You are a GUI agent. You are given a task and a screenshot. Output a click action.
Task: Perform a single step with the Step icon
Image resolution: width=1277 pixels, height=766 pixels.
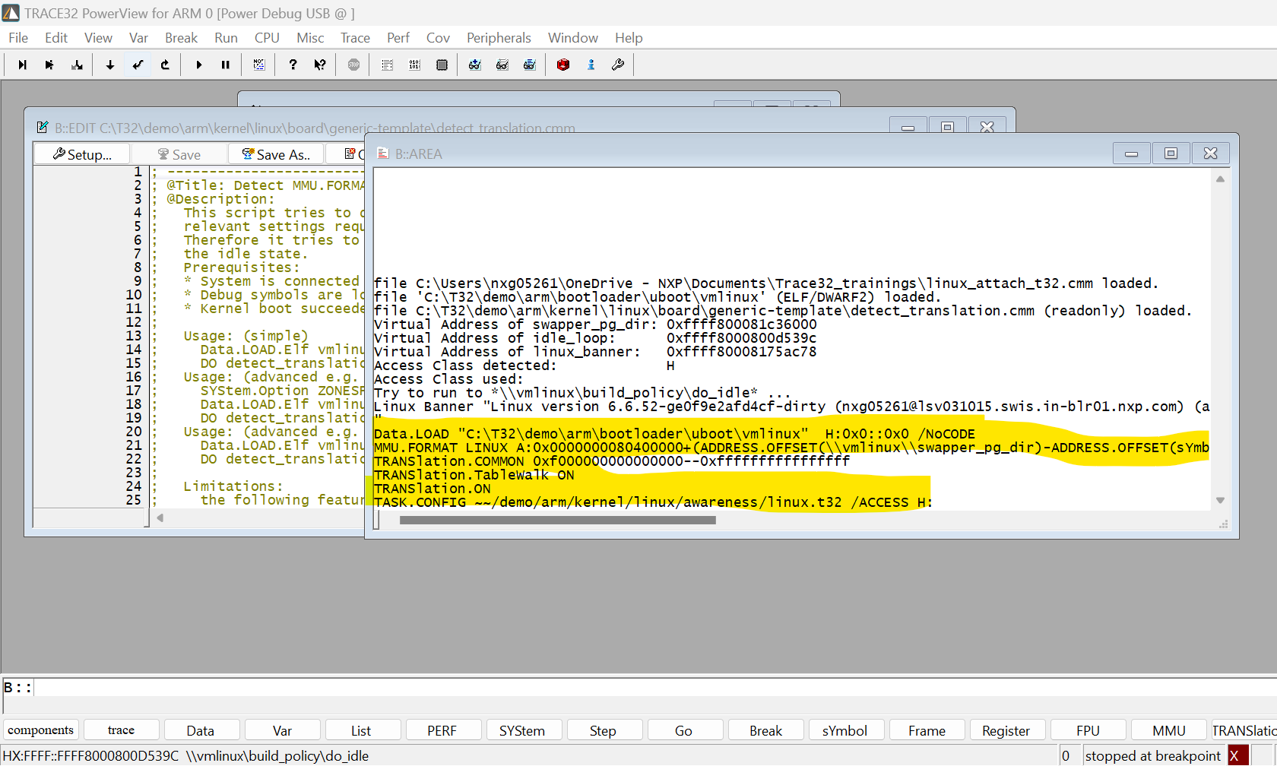pos(109,65)
